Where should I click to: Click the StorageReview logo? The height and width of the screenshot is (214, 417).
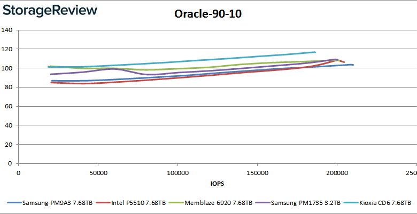click(x=50, y=11)
